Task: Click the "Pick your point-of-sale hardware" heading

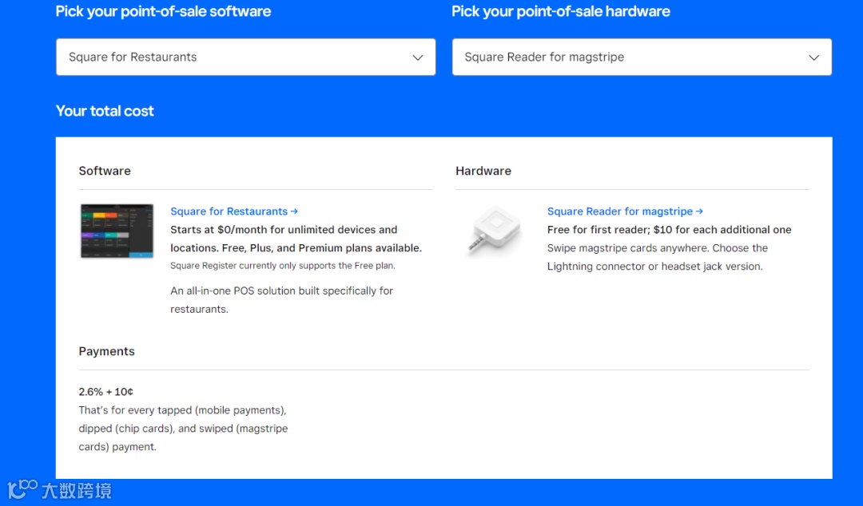Action: [560, 11]
